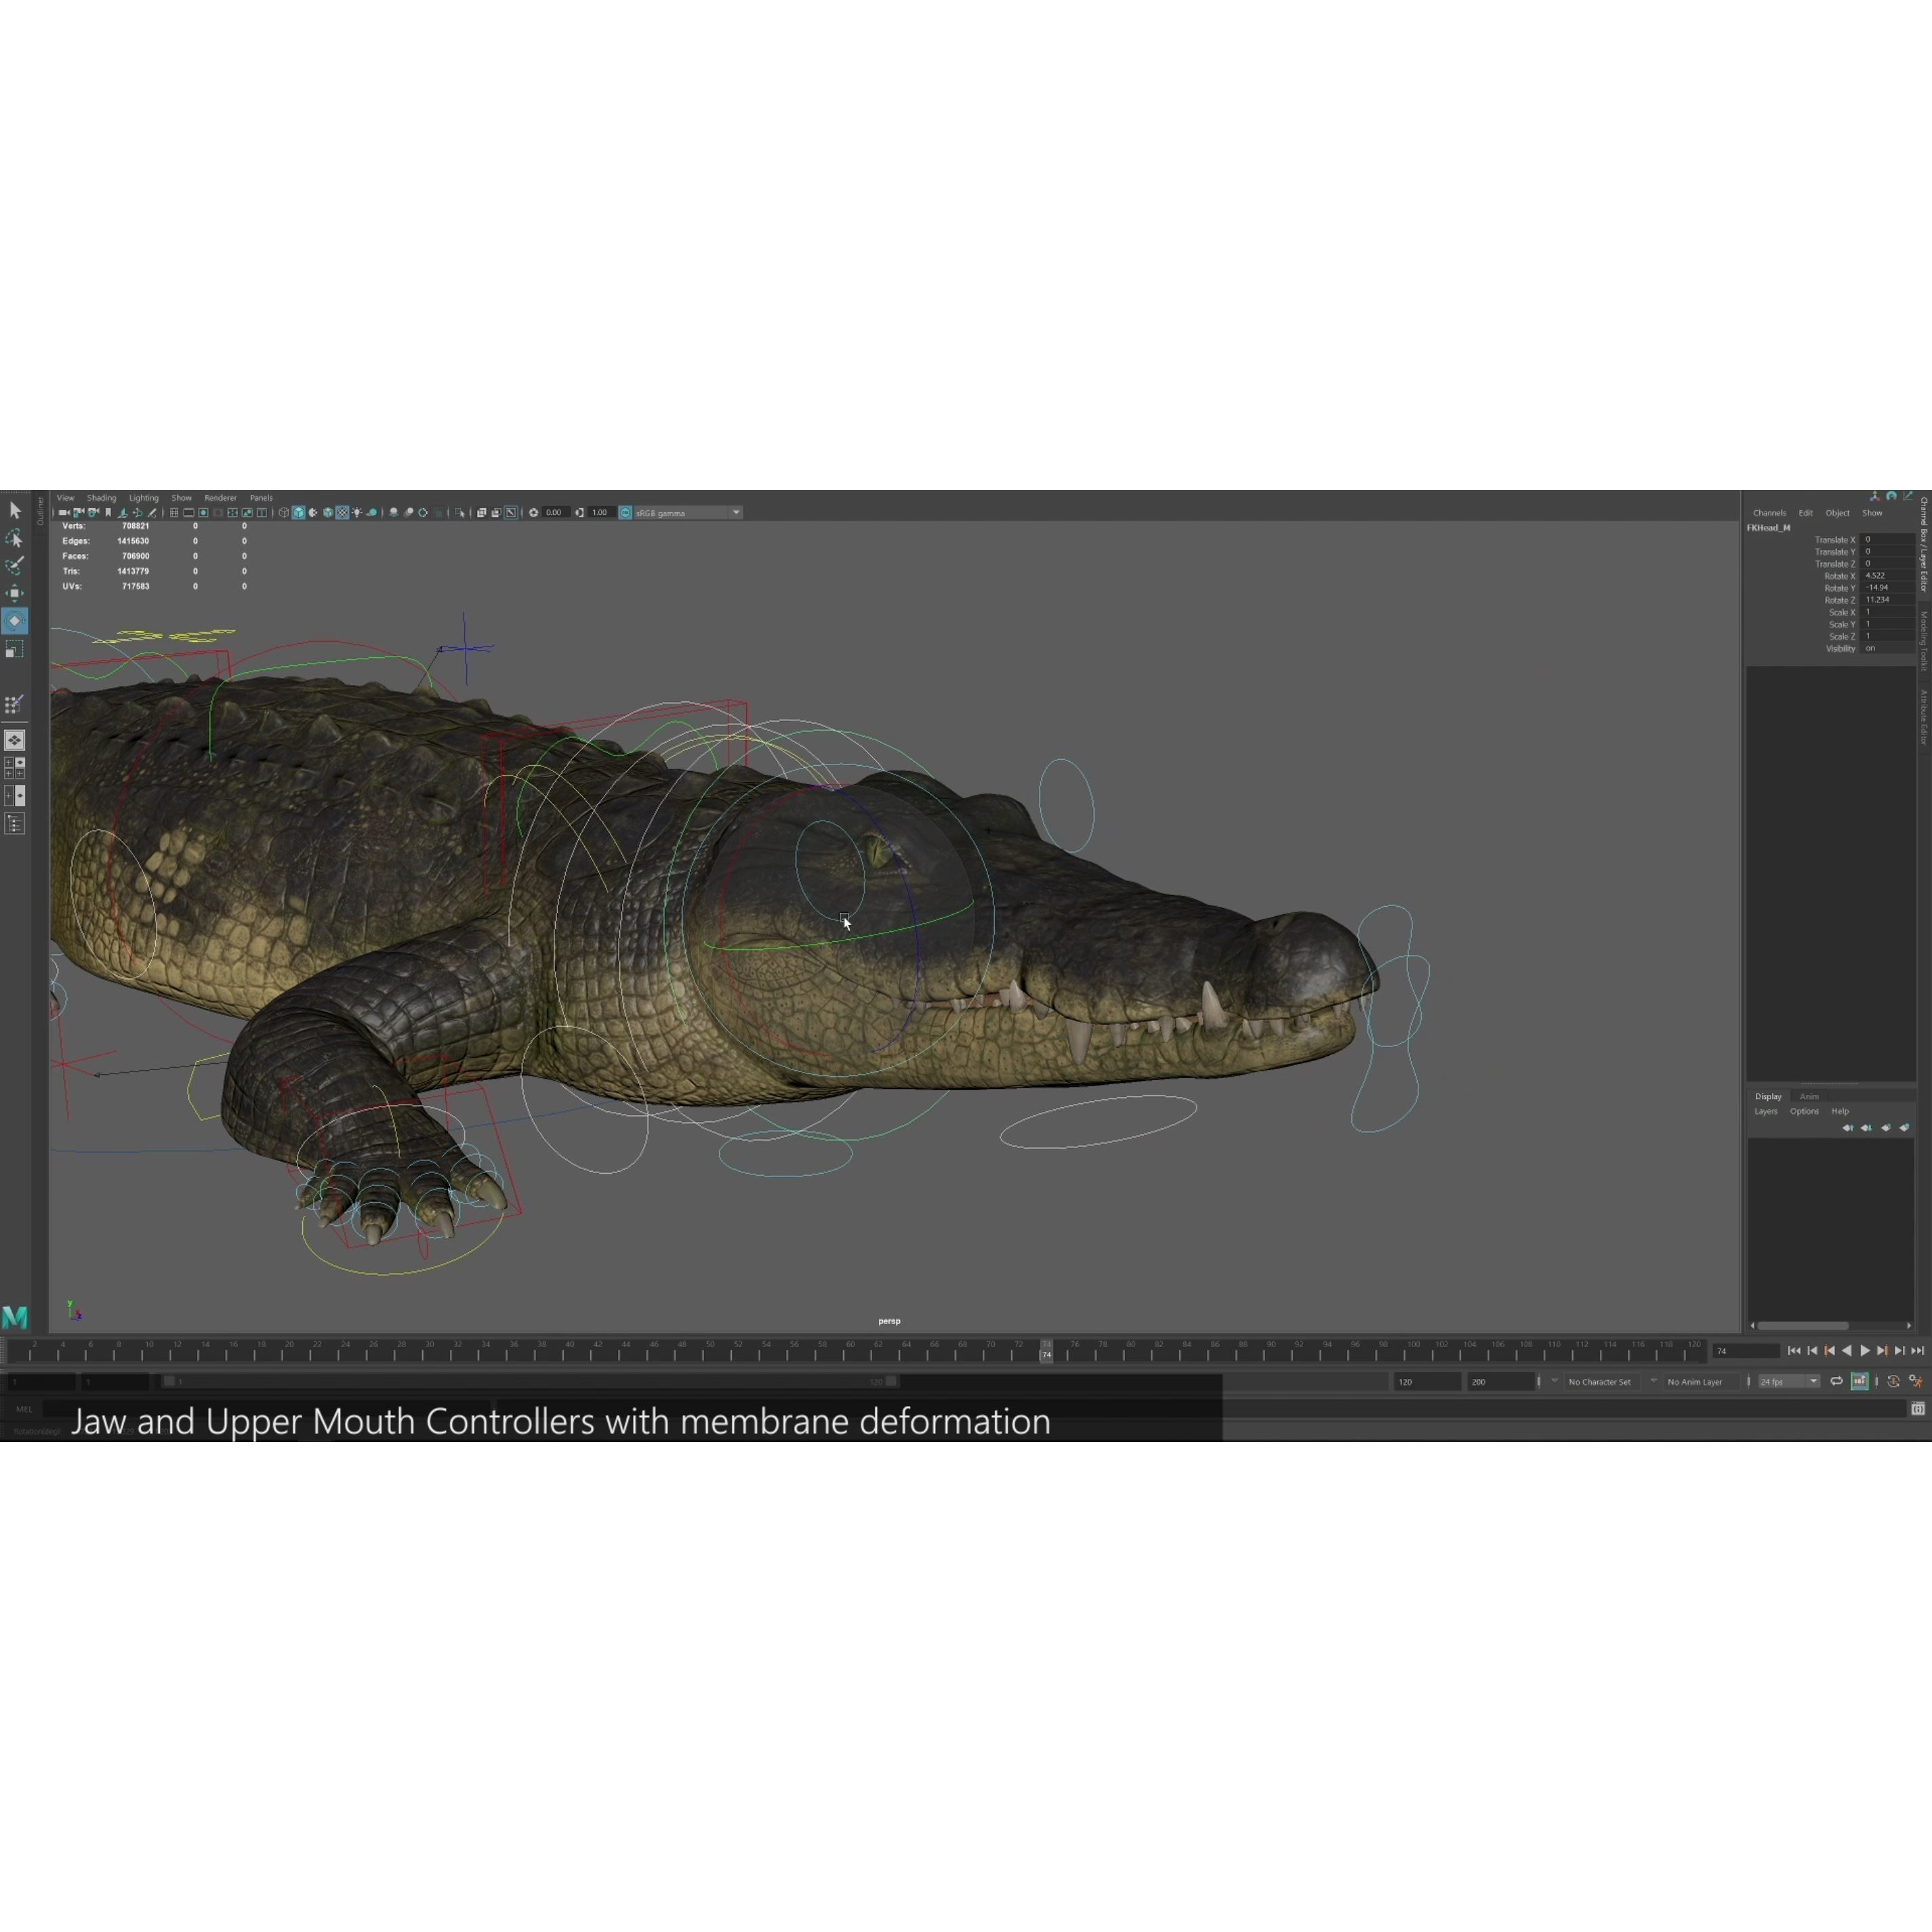
Task: Toggle looping playback icon
Action: pyautogui.click(x=1836, y=1381)
